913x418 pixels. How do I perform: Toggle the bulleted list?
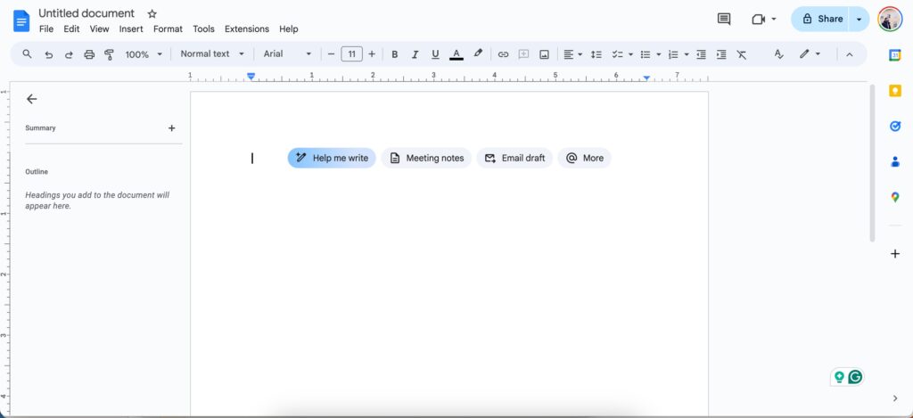pos(646,54)
